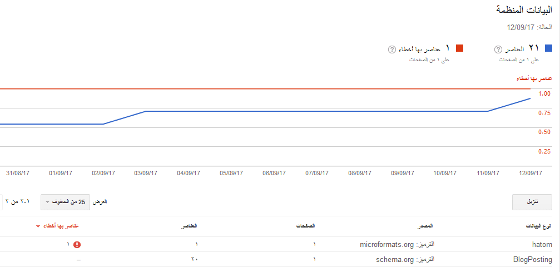Click the red error icon in hatom row
The image size is (560, 272).
(77, 244)
